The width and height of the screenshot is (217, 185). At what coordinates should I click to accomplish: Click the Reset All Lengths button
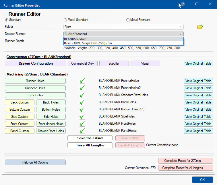point(130,145)
